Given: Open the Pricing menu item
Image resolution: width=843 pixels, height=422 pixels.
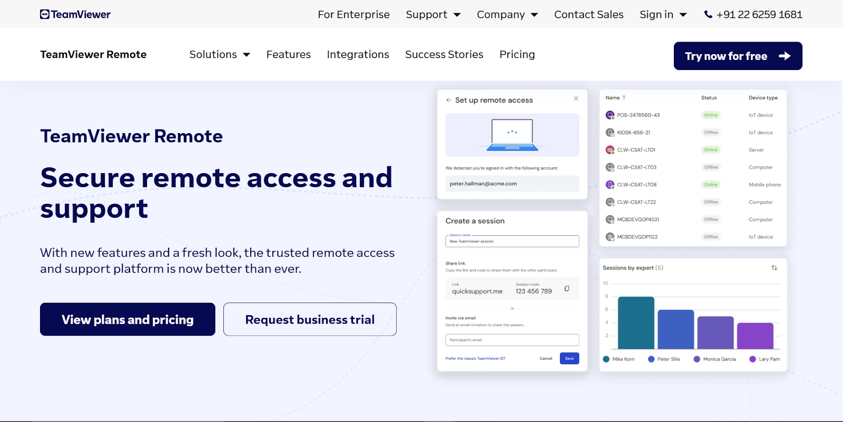Looking at the screenshot, I should pyautogui.click(x=517, y=55).
